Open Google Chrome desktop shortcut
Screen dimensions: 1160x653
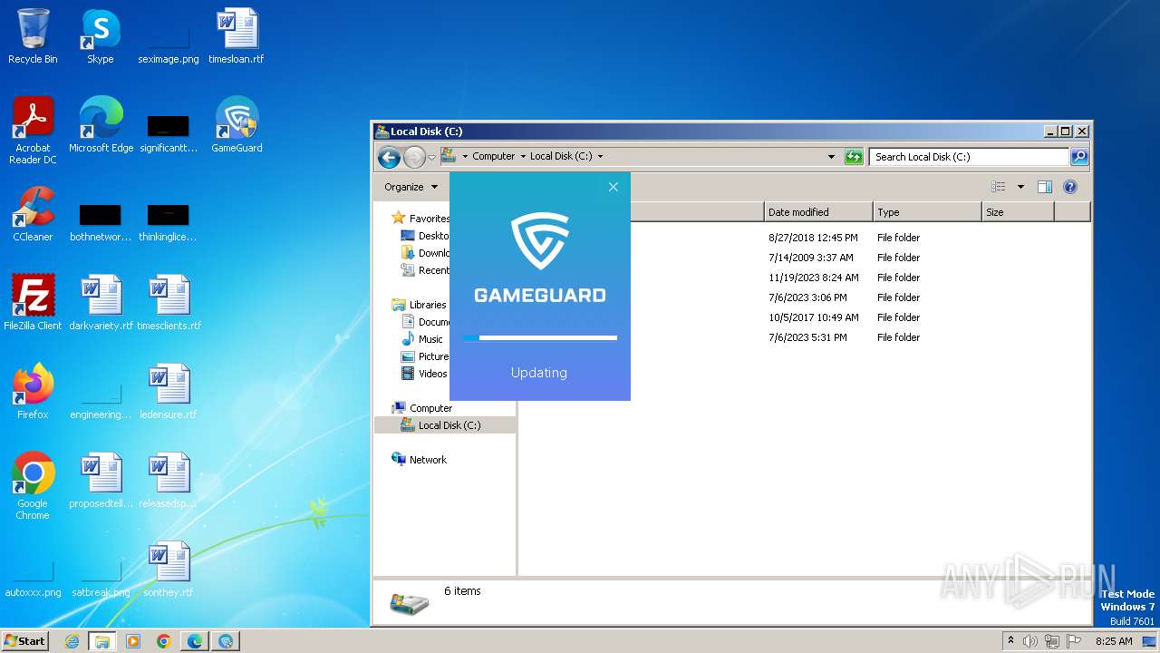click(33, 486)
